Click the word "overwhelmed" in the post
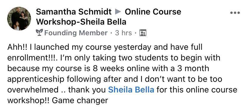Screen dimensions: 247x107 (x=33, y=90)
